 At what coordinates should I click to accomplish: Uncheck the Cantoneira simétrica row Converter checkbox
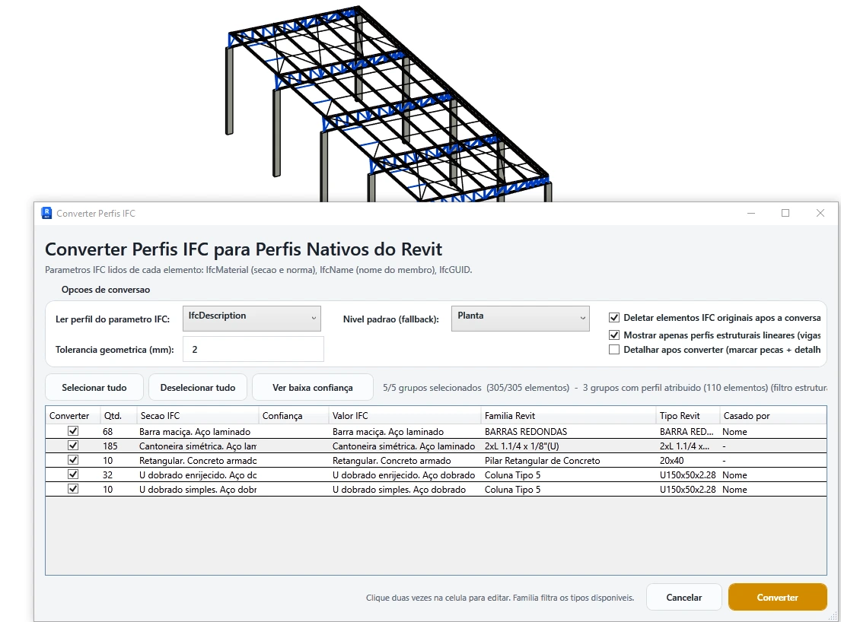(73, 445)
